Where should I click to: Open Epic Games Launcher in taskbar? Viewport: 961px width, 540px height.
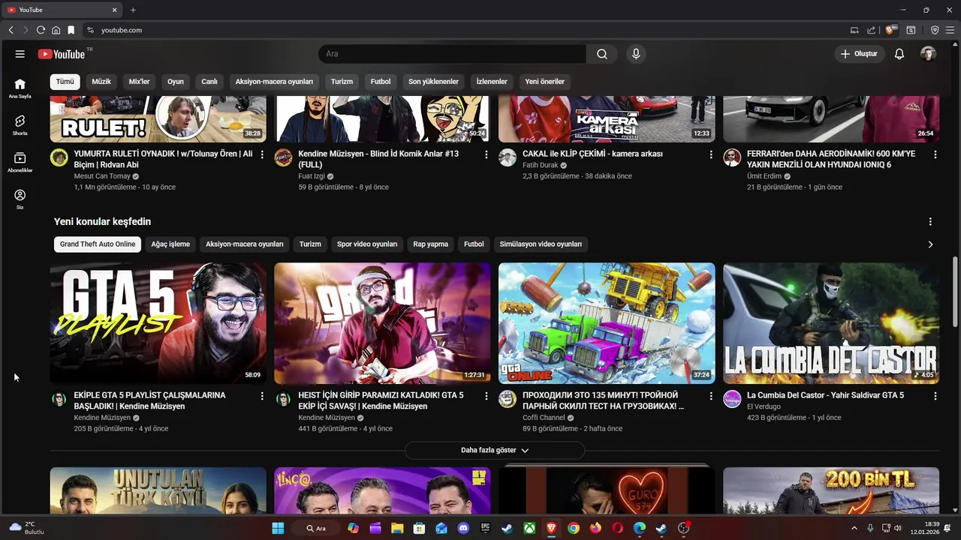point(486,528)
